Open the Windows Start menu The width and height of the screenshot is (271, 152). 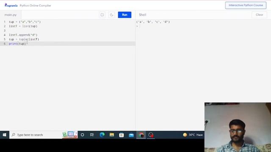point(5,135)
